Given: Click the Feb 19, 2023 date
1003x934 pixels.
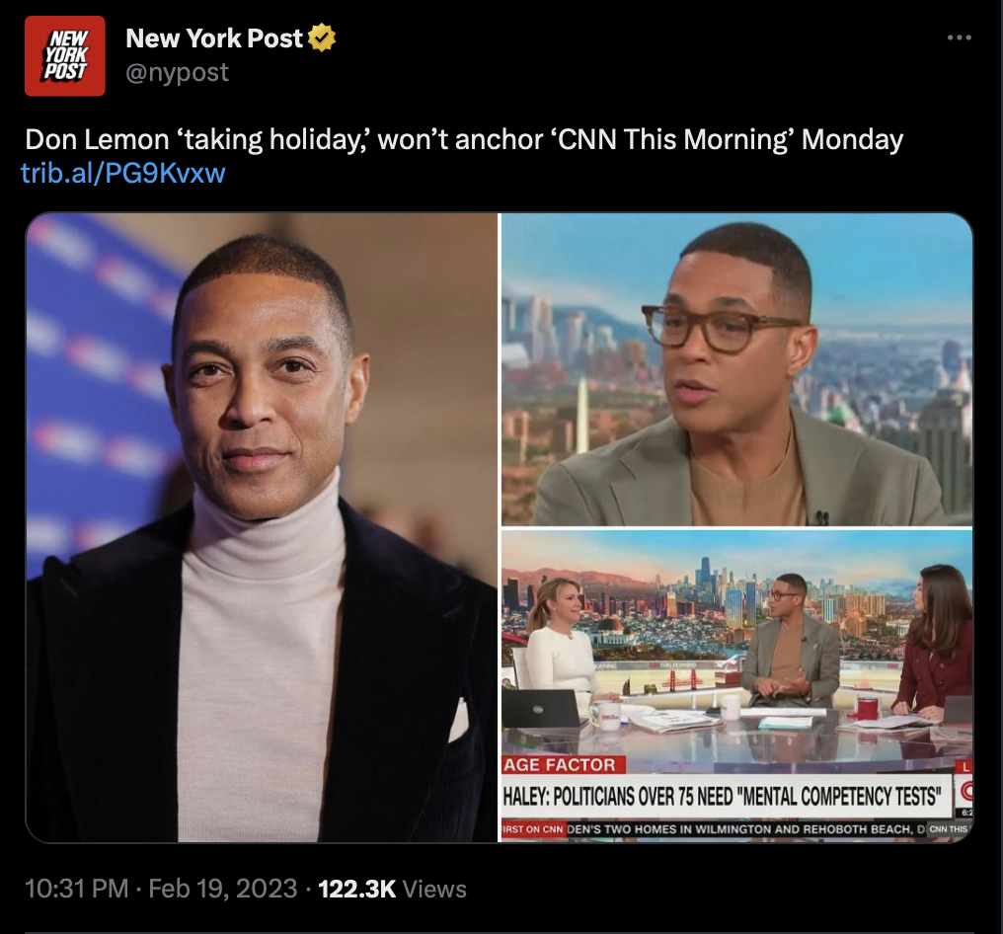Looking at the screenshot, I should point(222,889).
